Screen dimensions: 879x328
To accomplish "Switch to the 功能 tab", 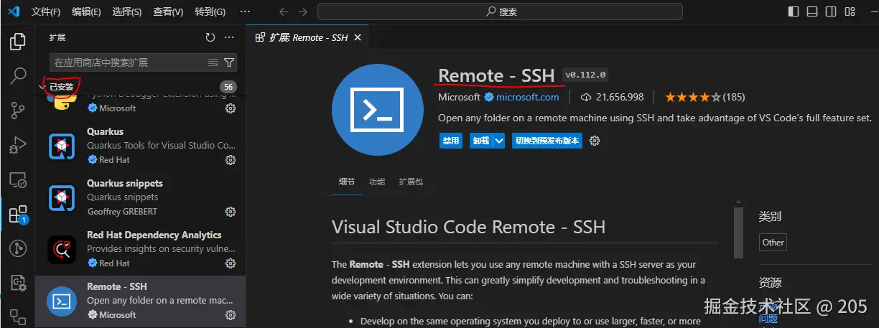I will click(x=377, y=182).
